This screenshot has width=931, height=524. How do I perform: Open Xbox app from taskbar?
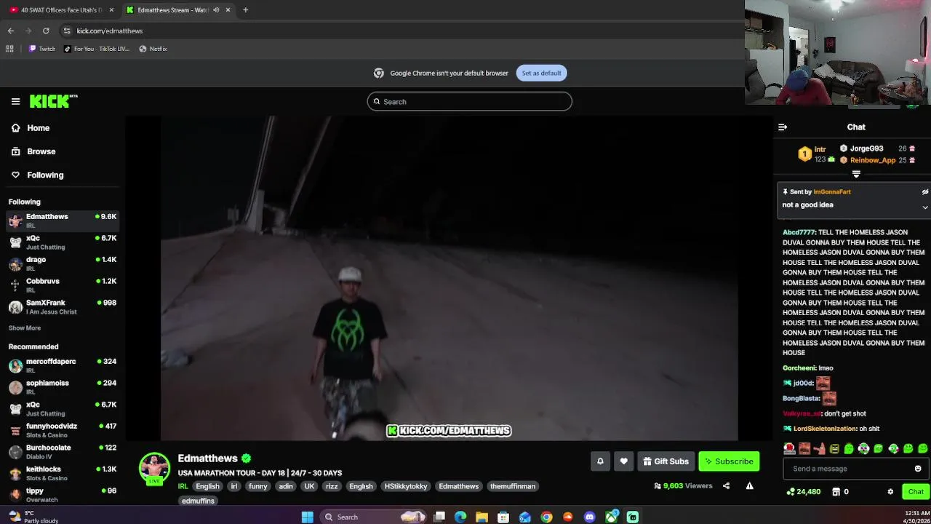coord(611,517)
